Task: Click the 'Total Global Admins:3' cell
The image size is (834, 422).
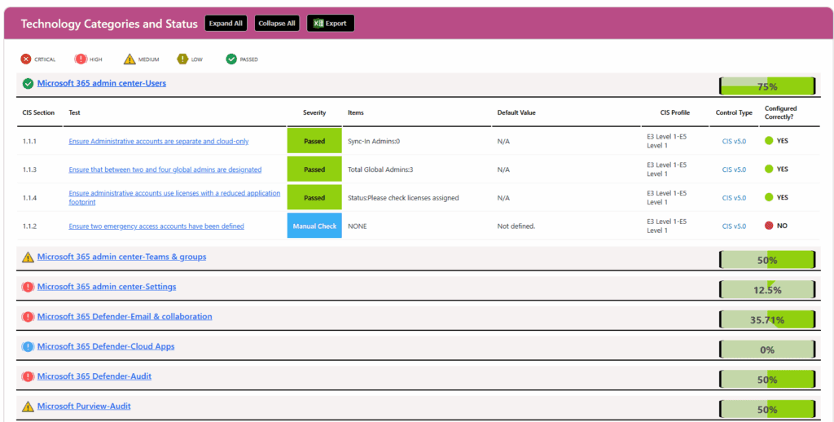Action: 380,169
